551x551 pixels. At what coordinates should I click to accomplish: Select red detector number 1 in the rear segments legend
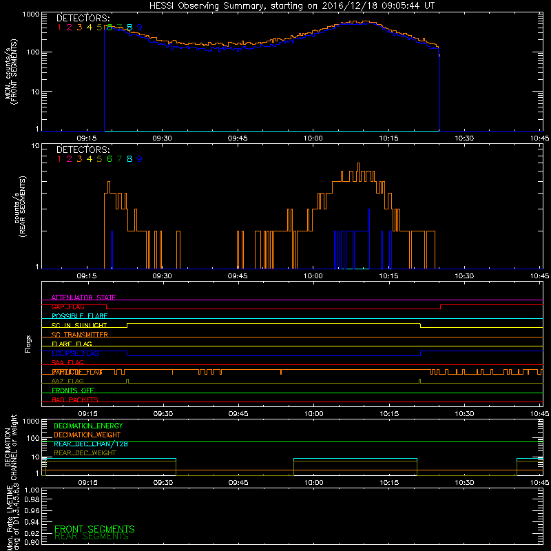[59, 159]
